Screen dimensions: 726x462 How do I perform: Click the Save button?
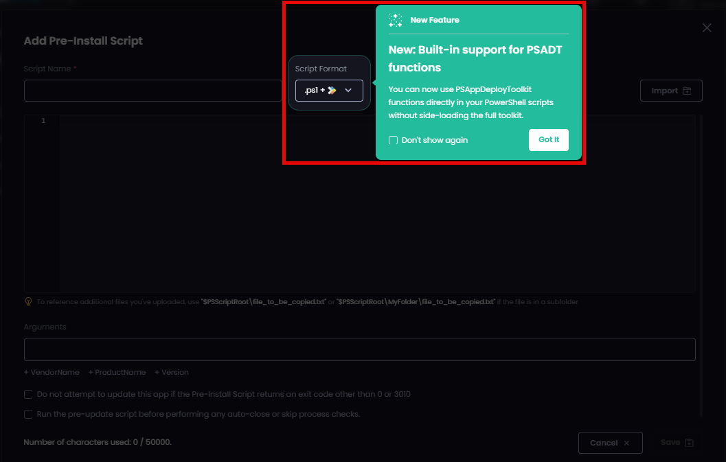click(677, 443)
